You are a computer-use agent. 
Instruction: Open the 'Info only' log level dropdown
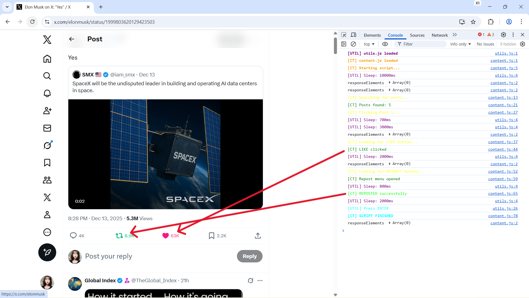460,44
